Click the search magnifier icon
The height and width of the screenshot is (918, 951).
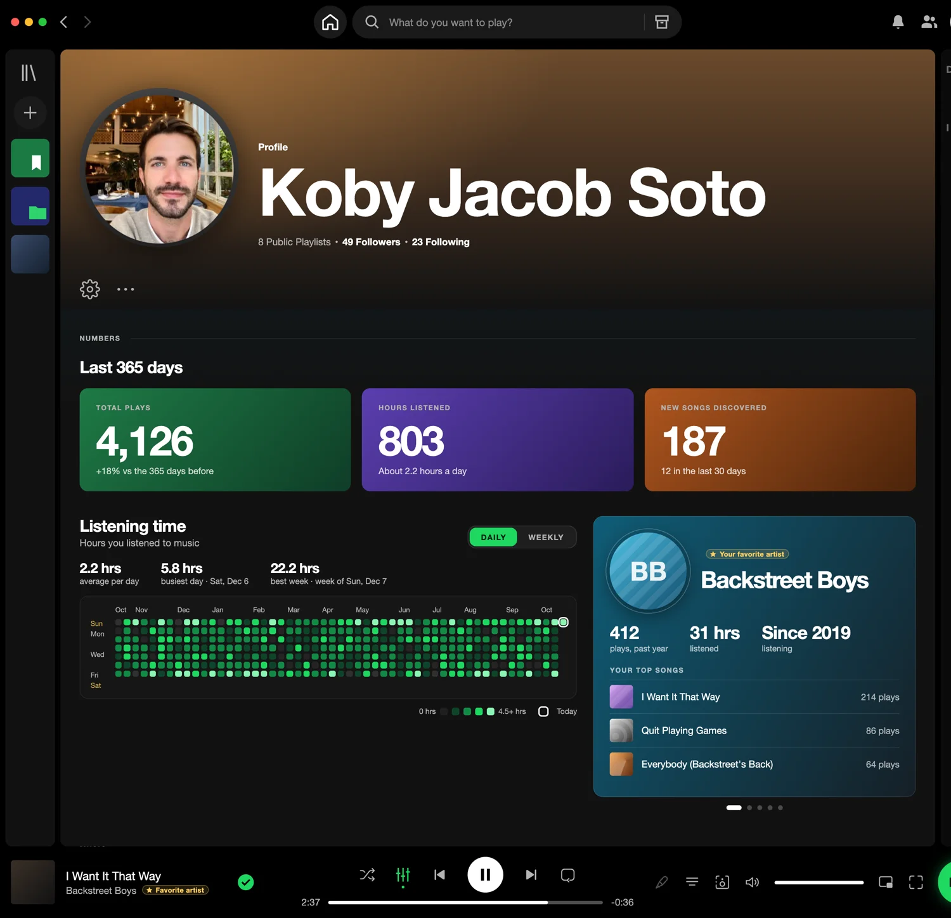(x=372, y=22)
